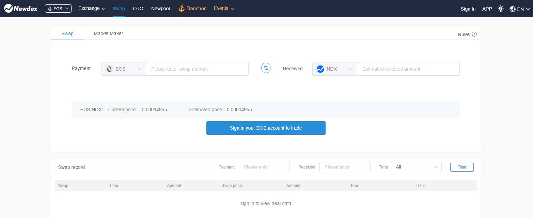533x218 pixels.
Task: Click the globe language icon
Action: tap(513, 9)
